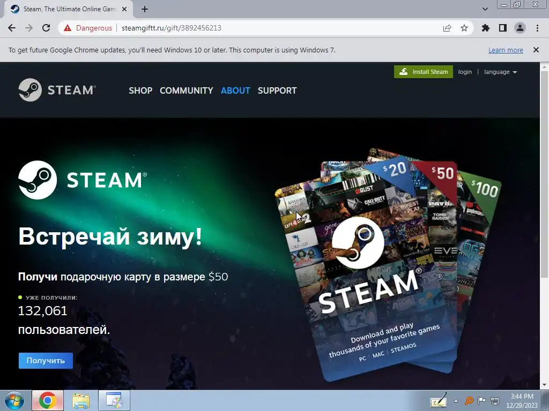Open the COMMUNITY menu item
The width and height of the screenshot is (549, 411).
(186, 90)
